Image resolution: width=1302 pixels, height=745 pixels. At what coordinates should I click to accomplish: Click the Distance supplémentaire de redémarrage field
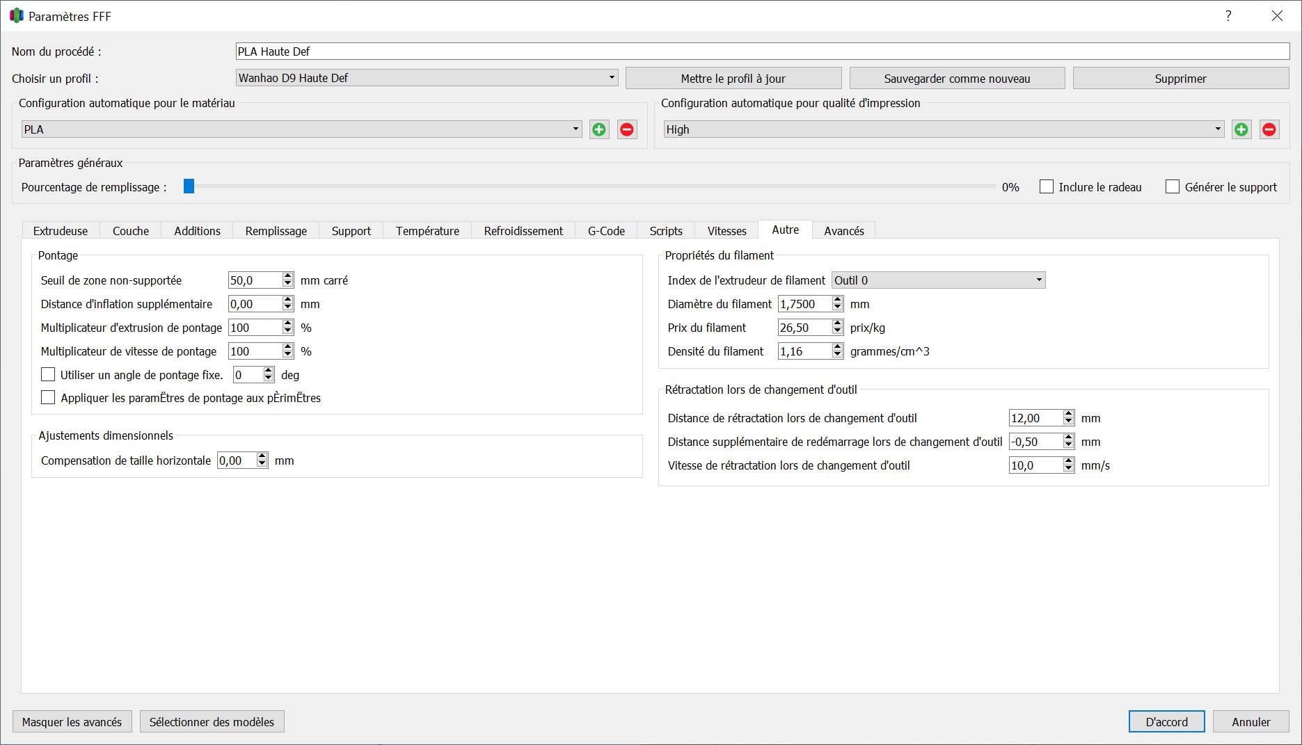pyautogui.click(x=1035, y=442)
